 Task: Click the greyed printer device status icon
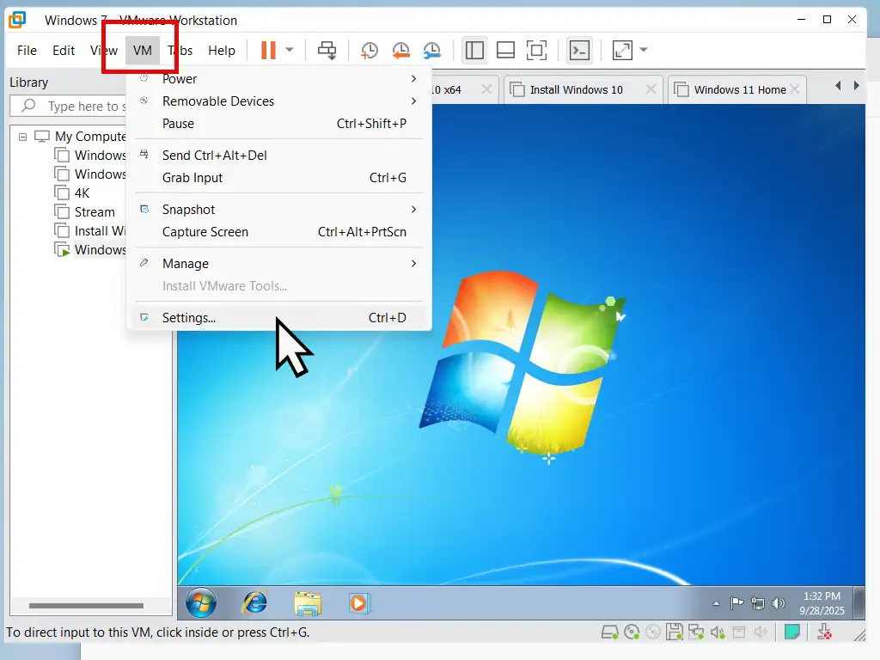click(739, 632)
